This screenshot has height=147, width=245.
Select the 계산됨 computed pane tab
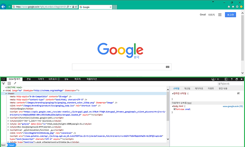click(x=187, y=88)
